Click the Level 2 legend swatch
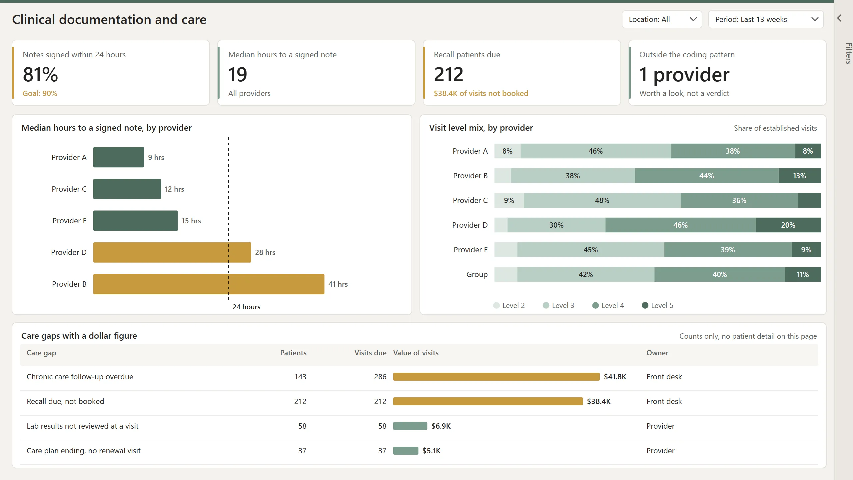Screen dimensions: 853x480 496,305
